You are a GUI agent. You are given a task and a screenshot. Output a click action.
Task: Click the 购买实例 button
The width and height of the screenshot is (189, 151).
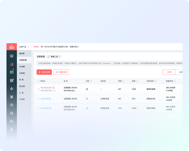pyautogui.click(x=44, y=72)
